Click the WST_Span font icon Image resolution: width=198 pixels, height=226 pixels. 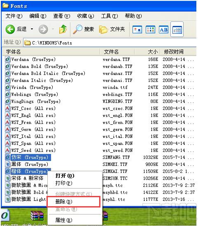click(7, 143)
